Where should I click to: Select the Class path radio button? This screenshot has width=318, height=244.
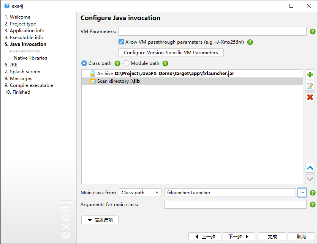click(x=84, y=63)
